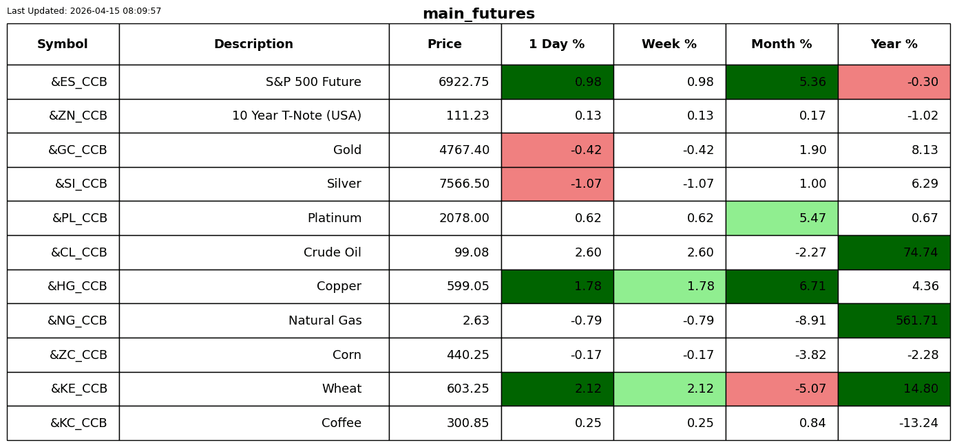This screenshot has height=447, width=957.
Task: Click the Price column header
Action: [445, 44]
